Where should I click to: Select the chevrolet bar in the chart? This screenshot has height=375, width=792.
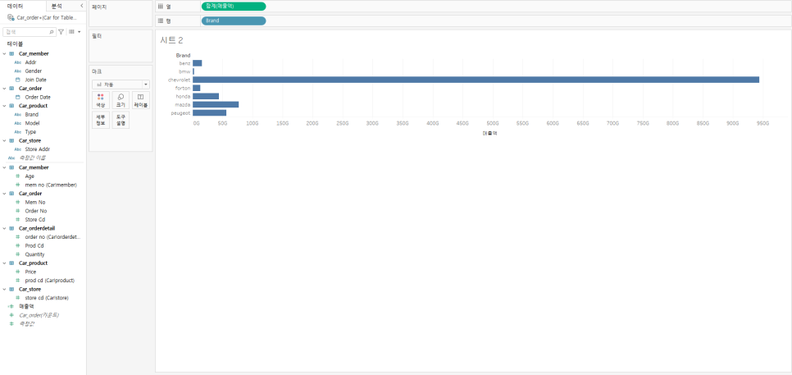tap(476, 80)
